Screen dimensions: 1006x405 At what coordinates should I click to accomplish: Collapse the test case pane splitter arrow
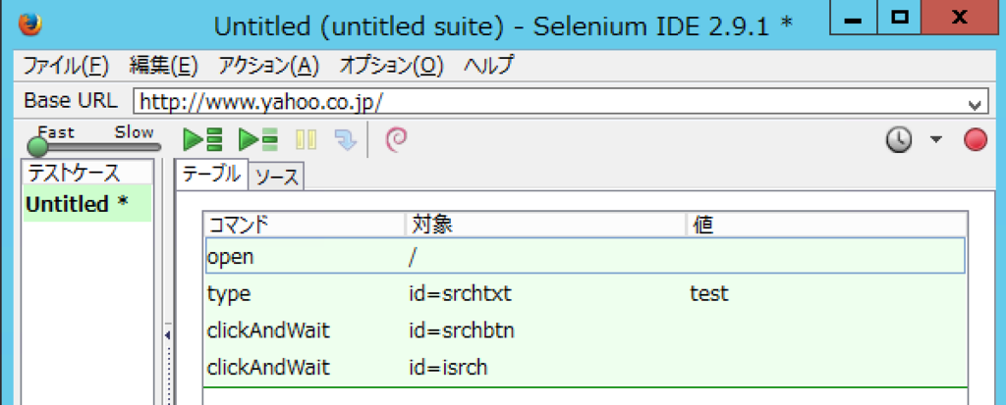(167, 335)
